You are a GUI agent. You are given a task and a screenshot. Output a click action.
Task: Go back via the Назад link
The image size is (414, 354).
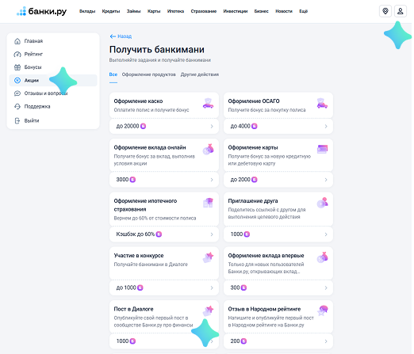121,36
